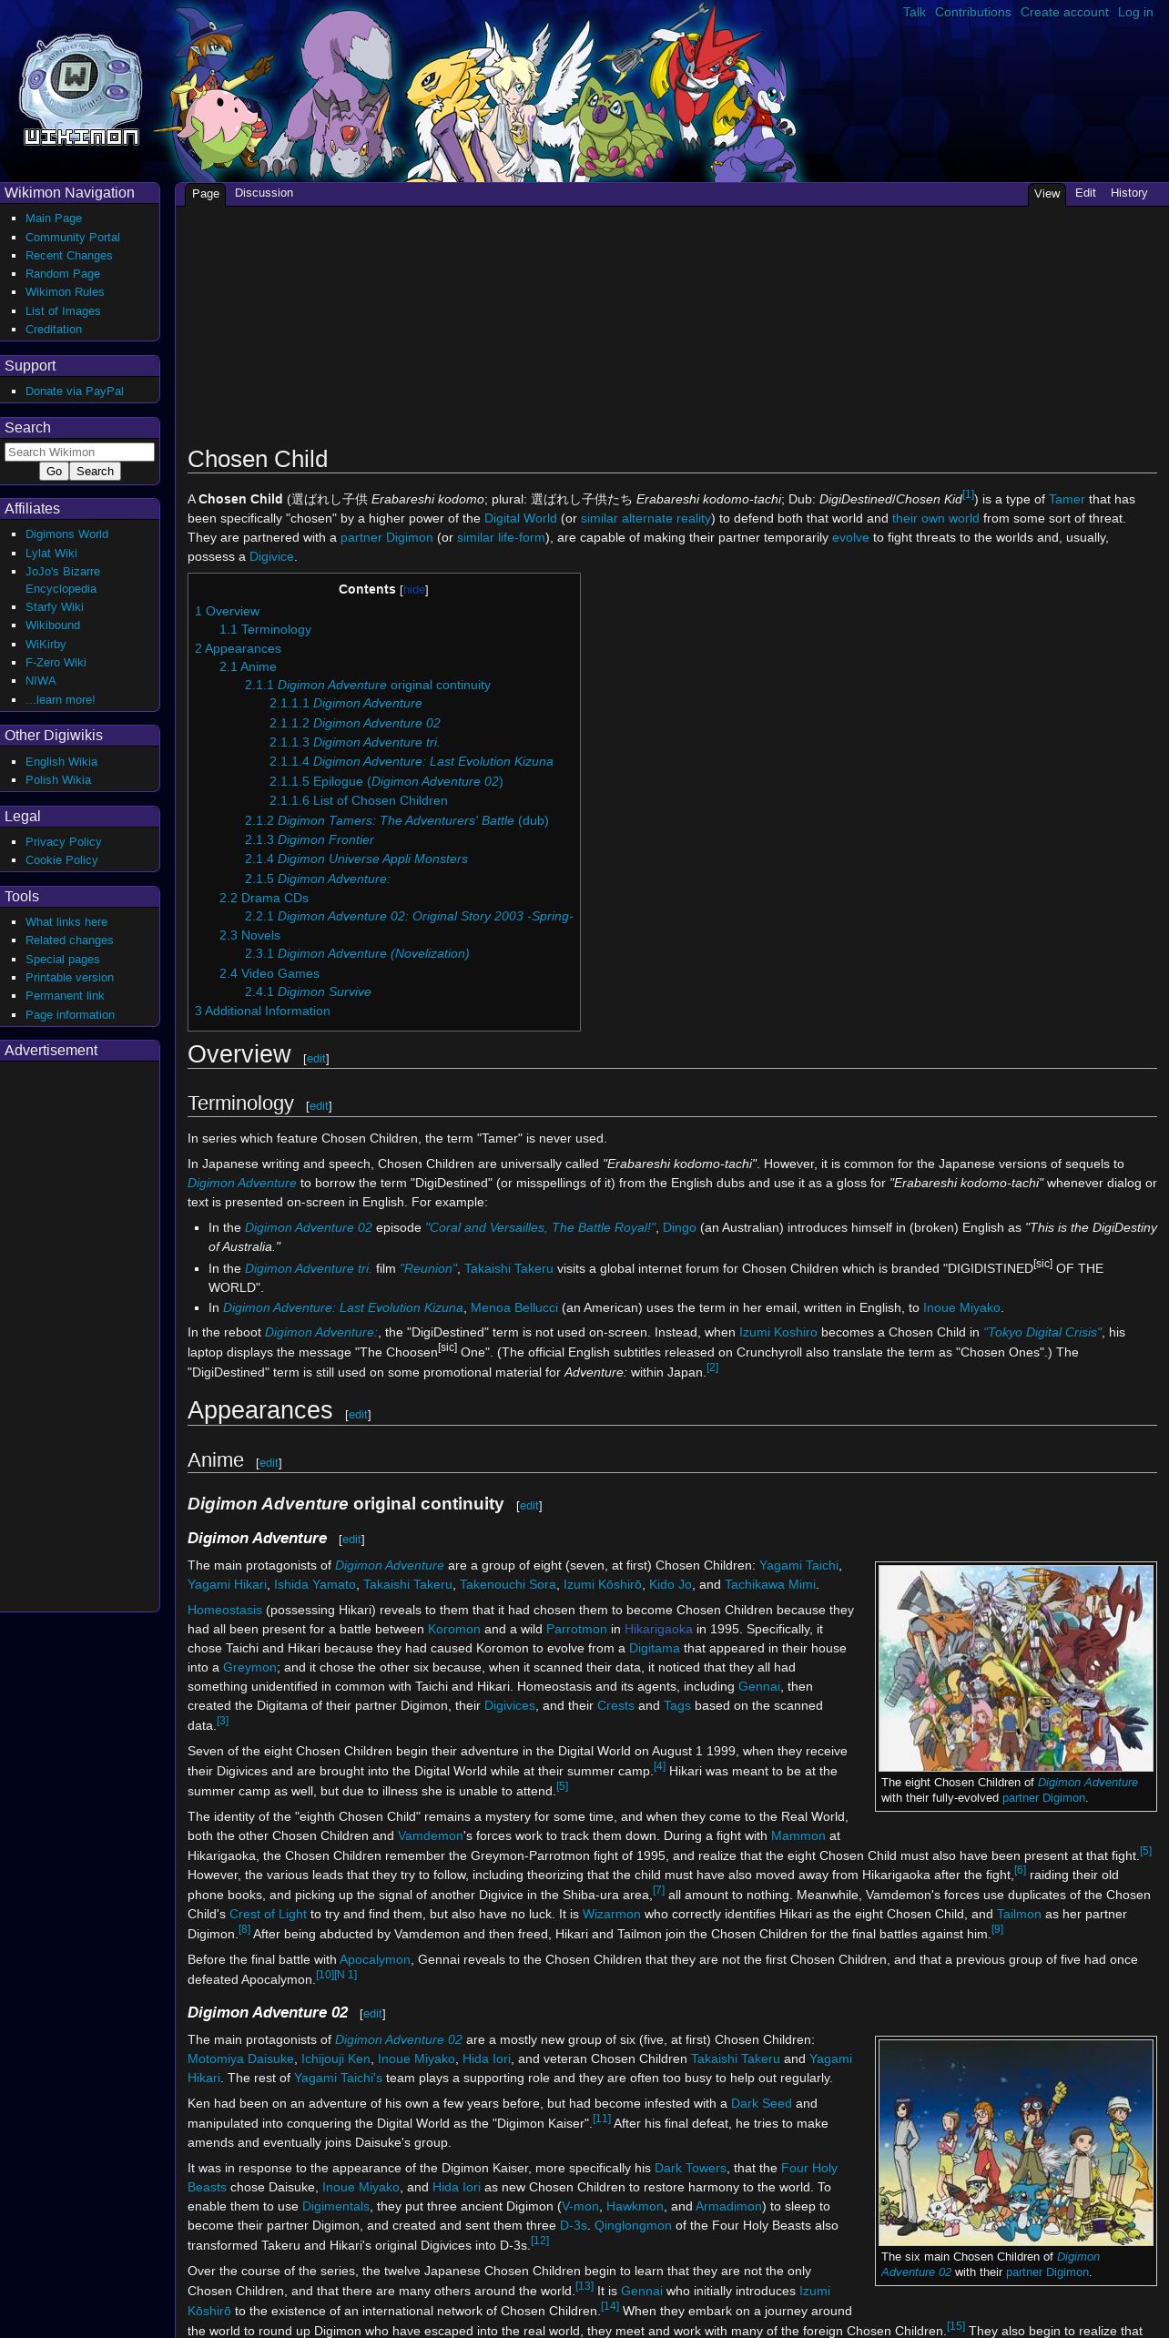
Task: Open Polish Wikia link
Action: 58,780
